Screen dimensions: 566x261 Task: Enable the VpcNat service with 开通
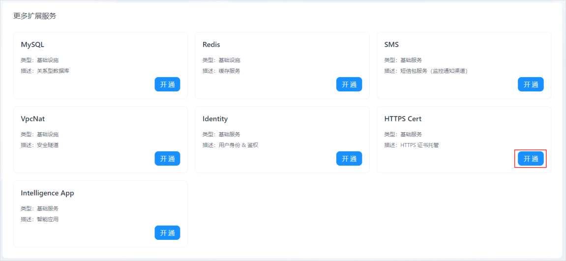coord(168,158)
